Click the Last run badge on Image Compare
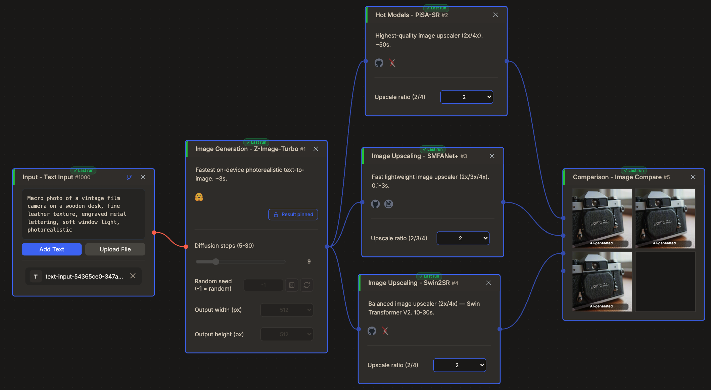 click(x=634, y=170)
